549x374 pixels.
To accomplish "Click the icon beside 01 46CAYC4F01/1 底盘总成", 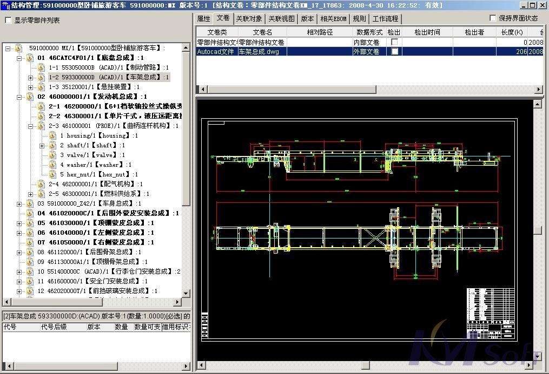I will (30, 58).
